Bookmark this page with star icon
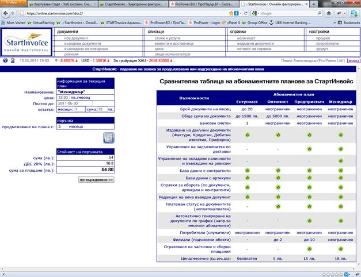The height and width of the screenshot is (277, 361). coord(231,14)
